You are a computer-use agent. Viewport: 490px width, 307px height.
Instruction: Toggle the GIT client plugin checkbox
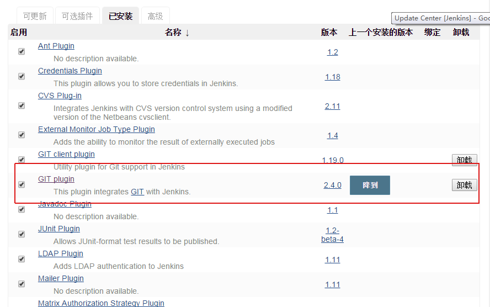[x=22, y=160]
